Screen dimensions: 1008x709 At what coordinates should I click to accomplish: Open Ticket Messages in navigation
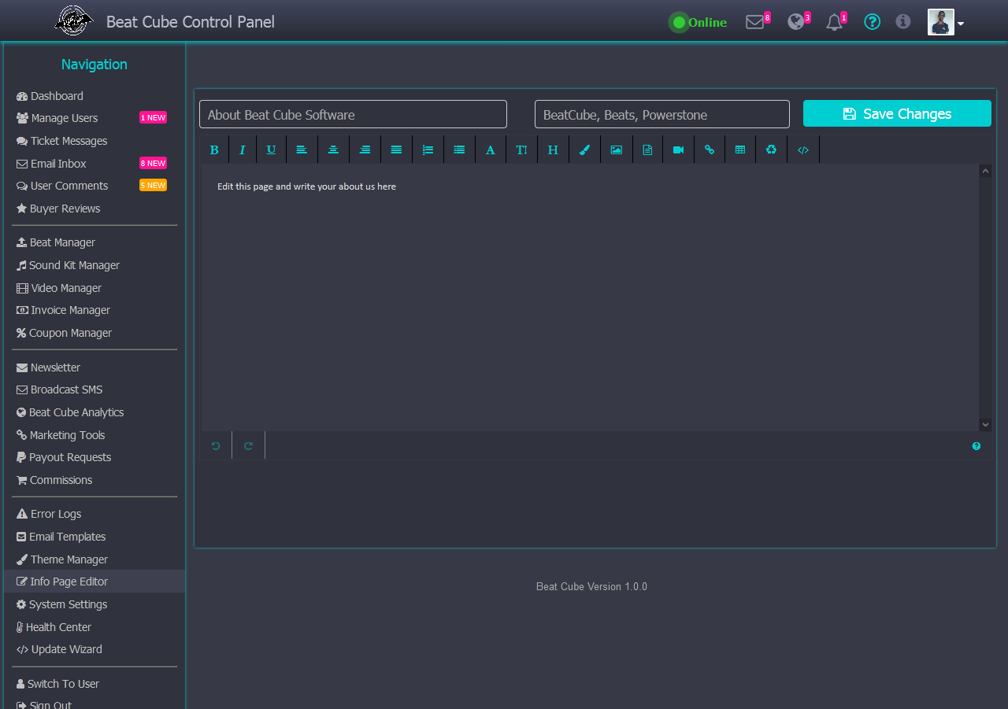point(61,141)
